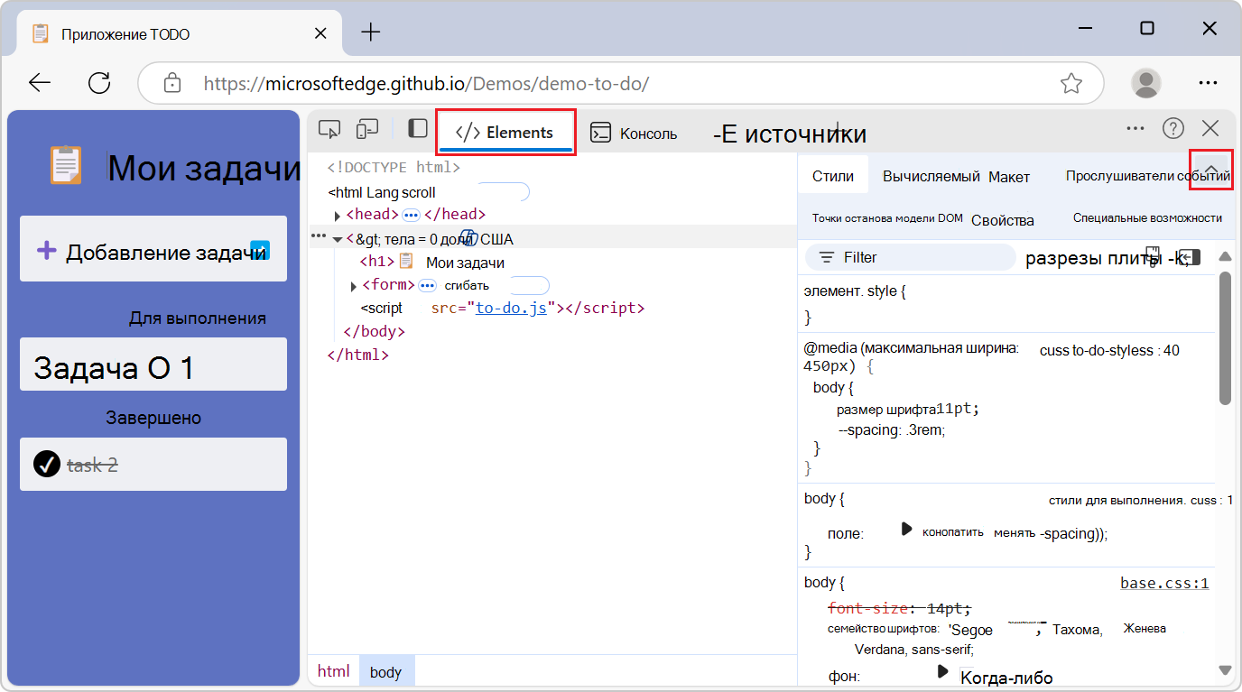
Task: Click into the Styles Filter field
Action: [x=910, y=257]
